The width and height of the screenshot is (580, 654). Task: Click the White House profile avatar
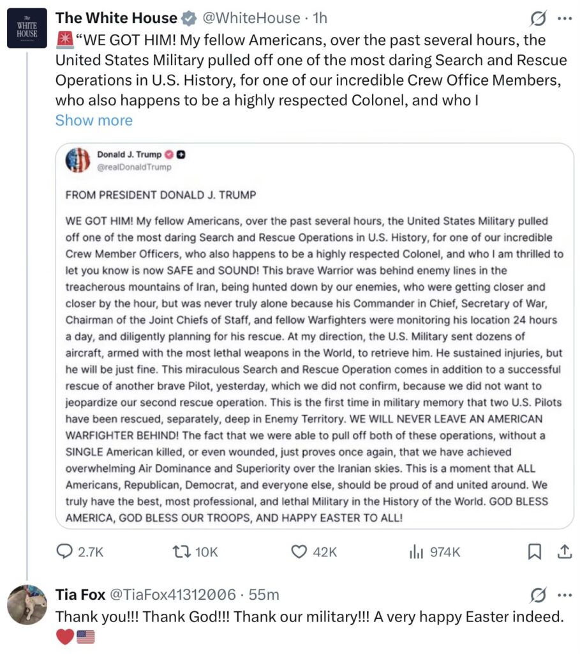click(x=27, y=28)
